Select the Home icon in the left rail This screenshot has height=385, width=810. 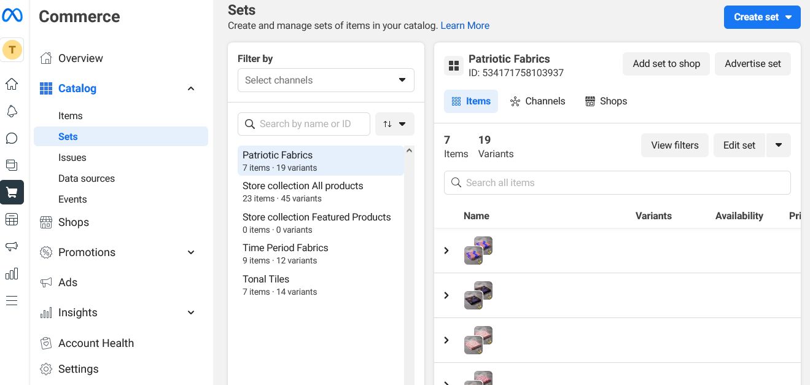pyautogui.click(x=12, y=84)
